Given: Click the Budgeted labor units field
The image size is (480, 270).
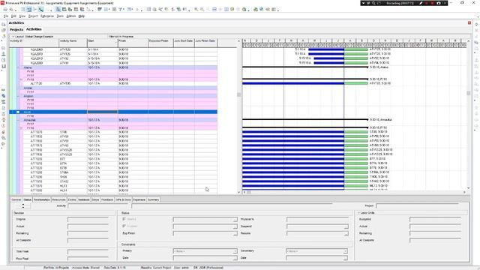Looking at the screenshot, I should tap(435, 220).
